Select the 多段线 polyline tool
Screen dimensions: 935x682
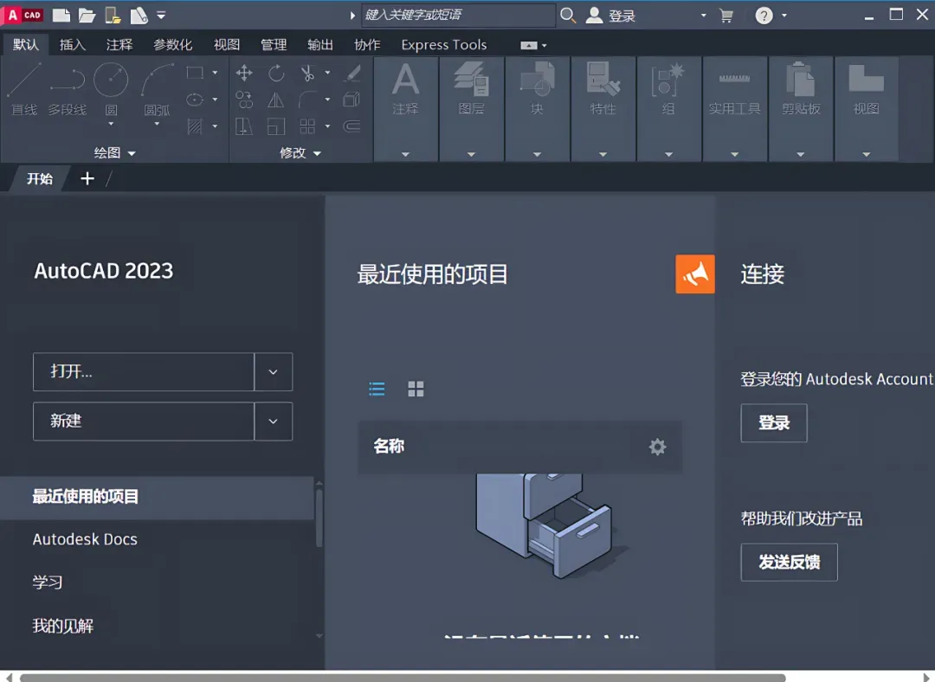(68, 89)
